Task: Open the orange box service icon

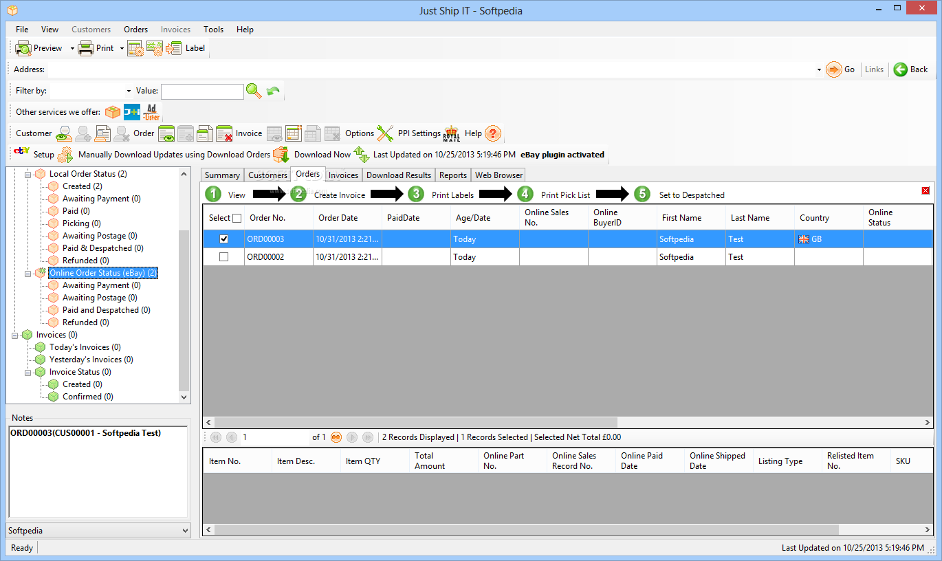Action: pos(113,112)
